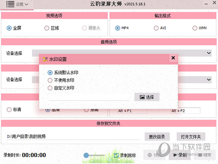Click the 打开文件夹 button
This screenshot has height=164, width=218.
[x=191, y=137]
